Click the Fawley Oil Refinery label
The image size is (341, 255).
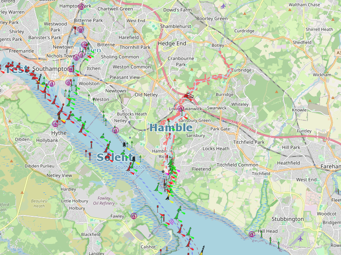point(104,201)
